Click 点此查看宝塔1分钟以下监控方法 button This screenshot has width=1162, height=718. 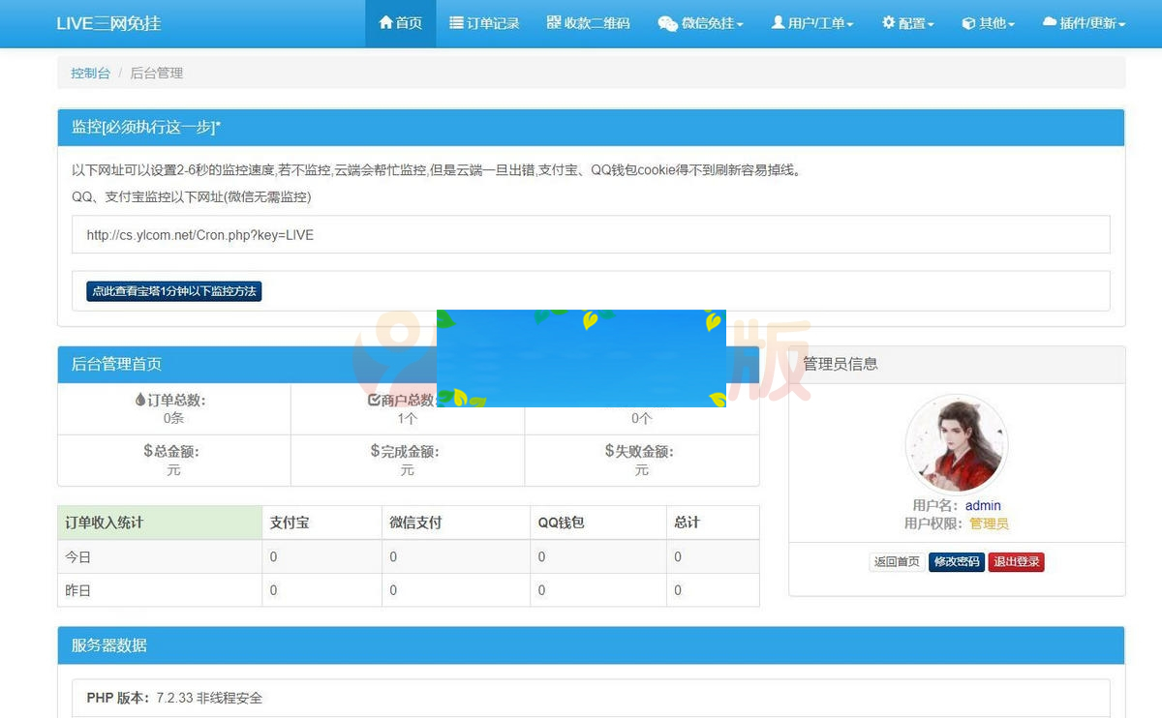(173, 291)
